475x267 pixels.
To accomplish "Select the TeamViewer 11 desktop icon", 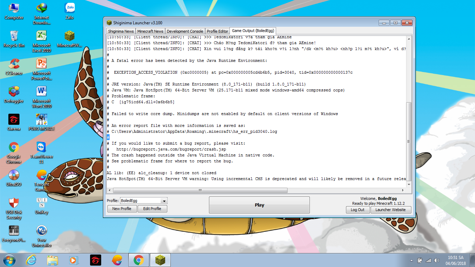I will pyautogui.click(x=42, y=153).
